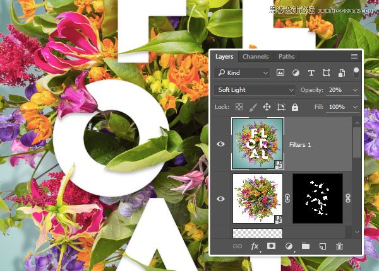Select the transparent layer thumbnail at the bottom
The image size is (379, 271).
258,233
